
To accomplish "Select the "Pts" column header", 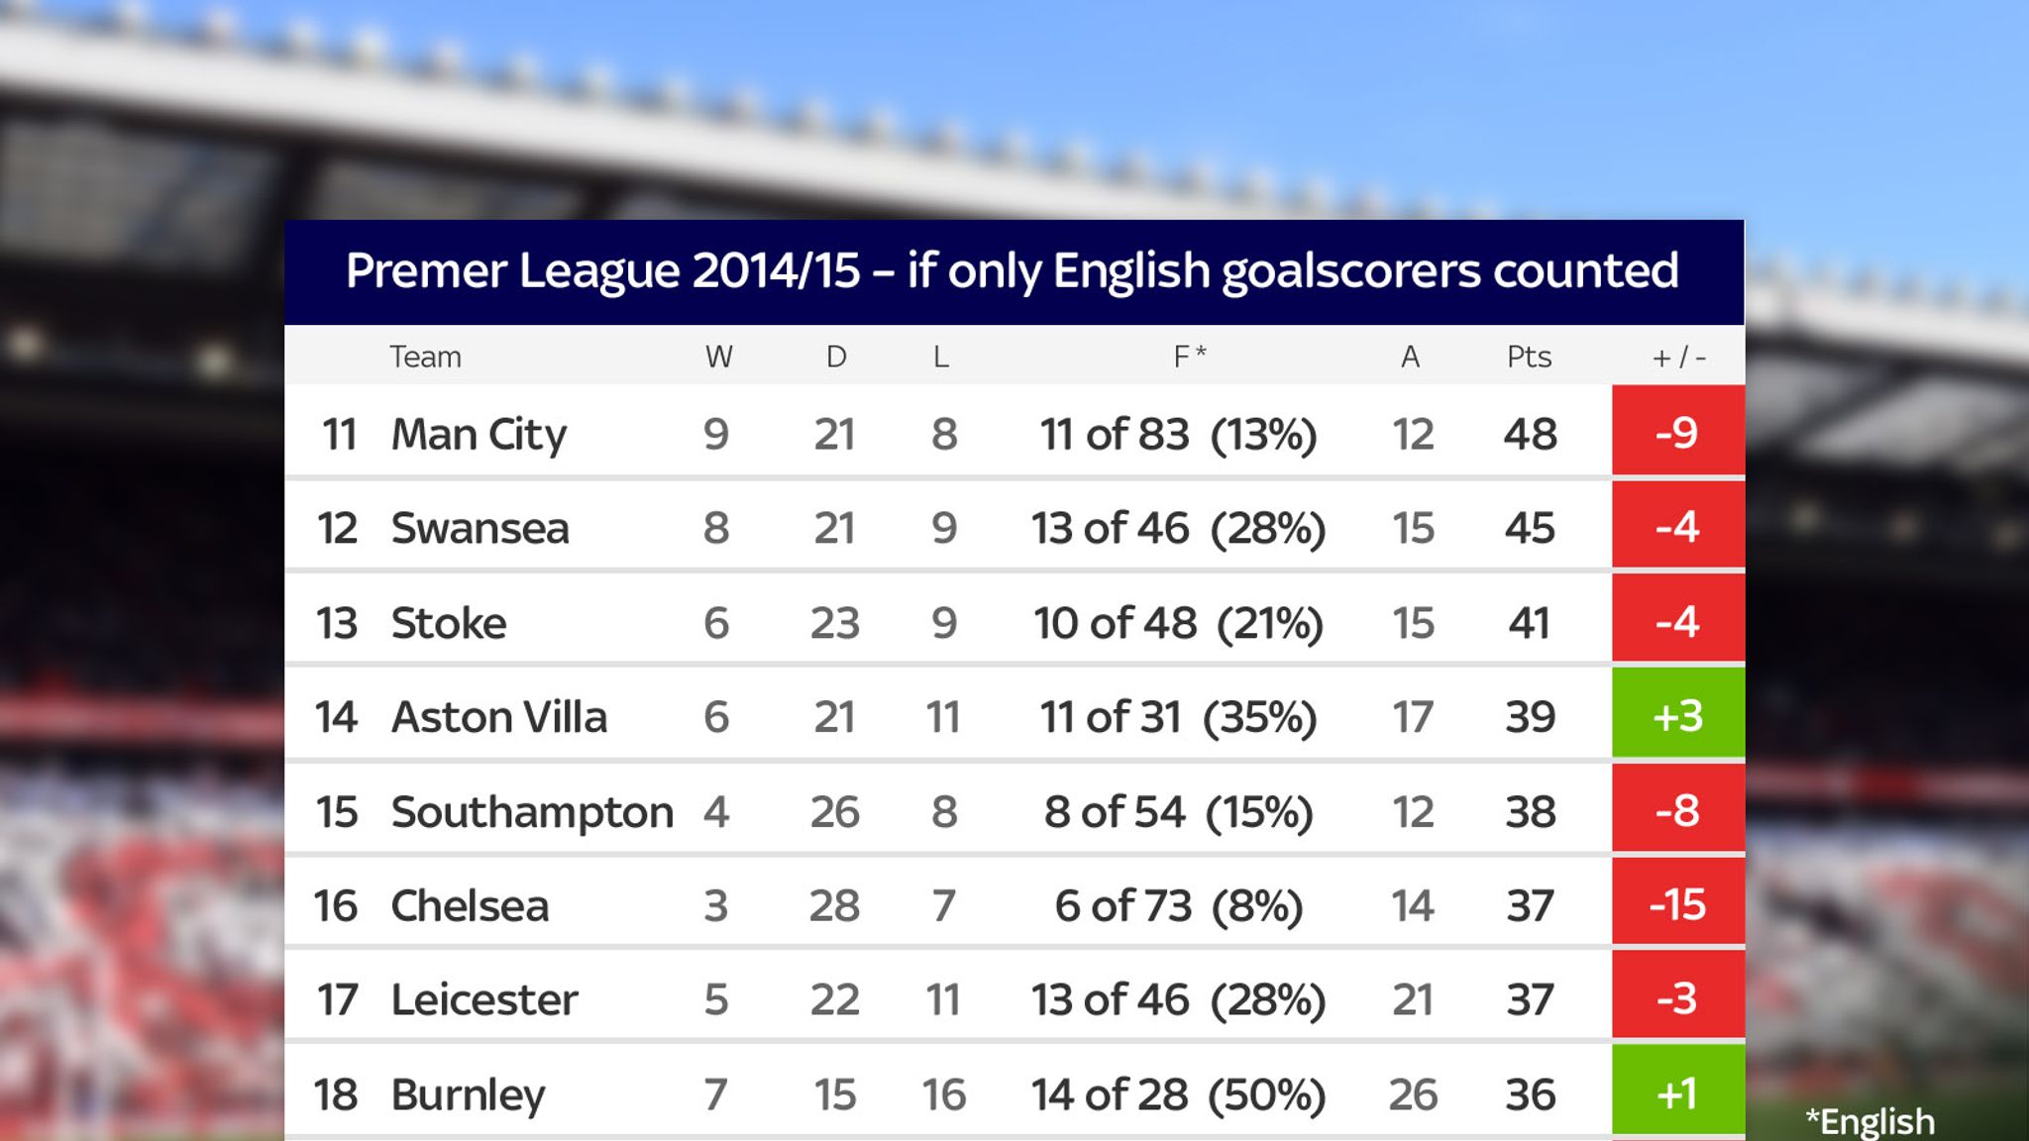I will coord(1529,357).
